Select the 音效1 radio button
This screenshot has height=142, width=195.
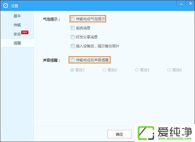[72, 70]
